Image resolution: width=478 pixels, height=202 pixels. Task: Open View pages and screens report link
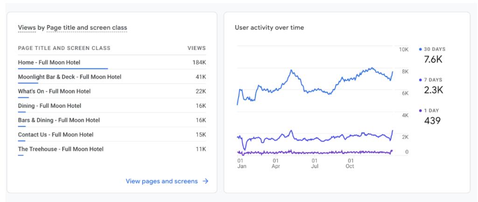[x=162, y=181]
